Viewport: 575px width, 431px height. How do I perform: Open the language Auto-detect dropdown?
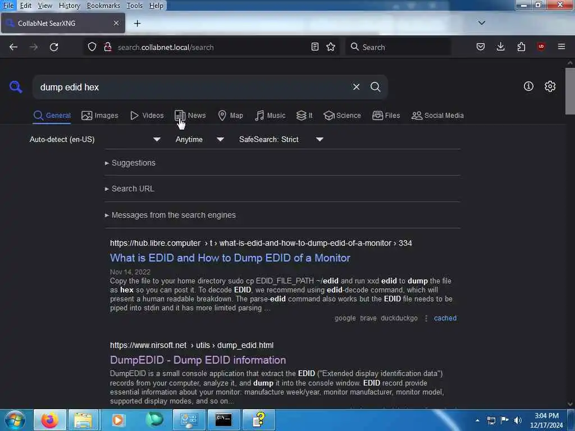94,139
